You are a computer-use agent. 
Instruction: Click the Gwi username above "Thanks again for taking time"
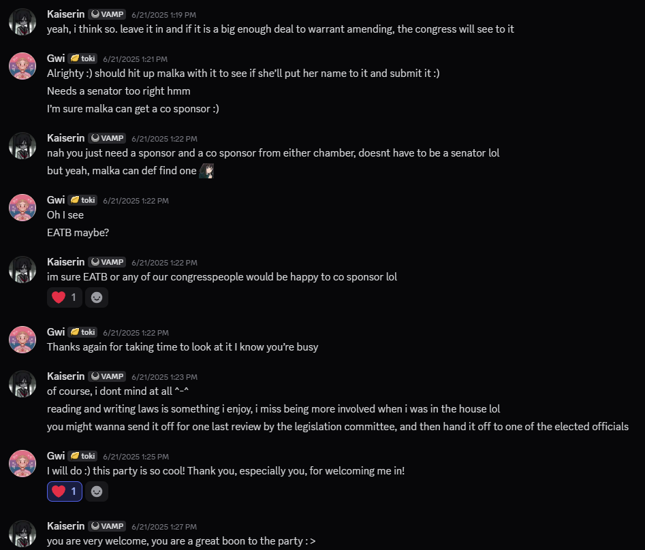click(x=56, y=332)
